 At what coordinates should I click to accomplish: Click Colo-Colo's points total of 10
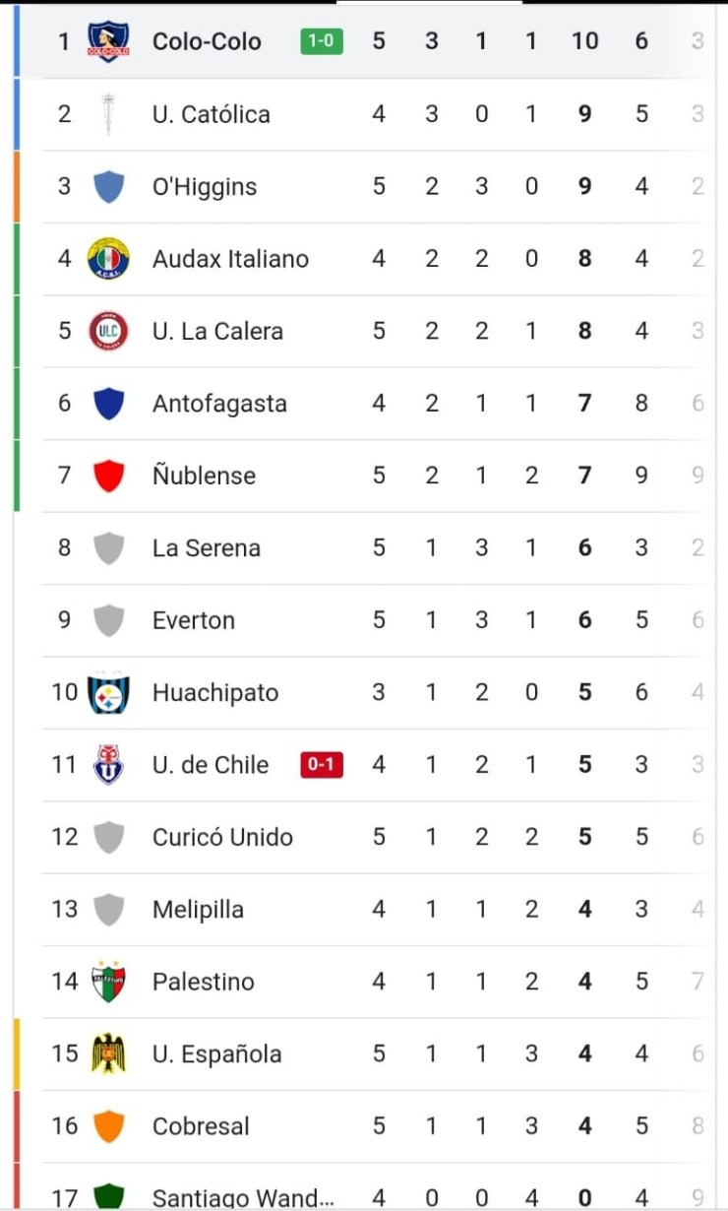coord(584,42)
